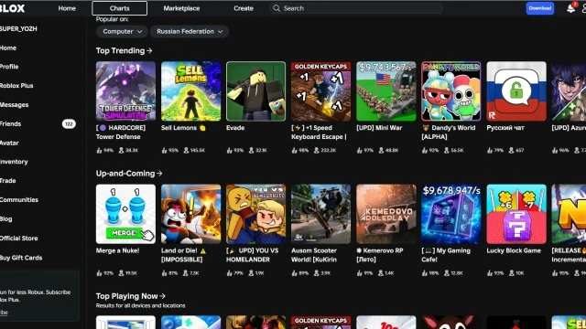Click the player count icon under Sell Lemons
Image resolution: width=586 pixels, height=329 pixels.
click(x=186, y=150)
